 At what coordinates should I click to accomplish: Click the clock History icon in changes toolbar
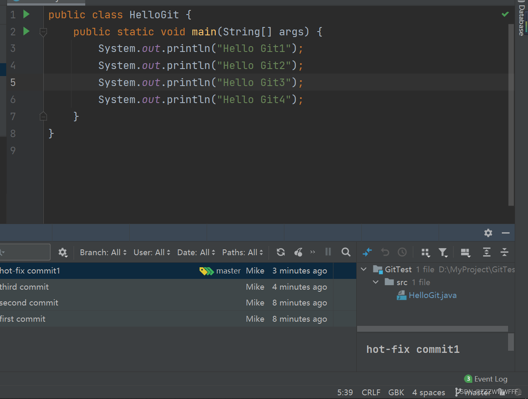coord(402,252)
